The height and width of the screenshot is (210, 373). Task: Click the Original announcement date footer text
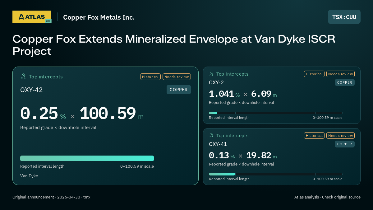click(x=51, y=197)
